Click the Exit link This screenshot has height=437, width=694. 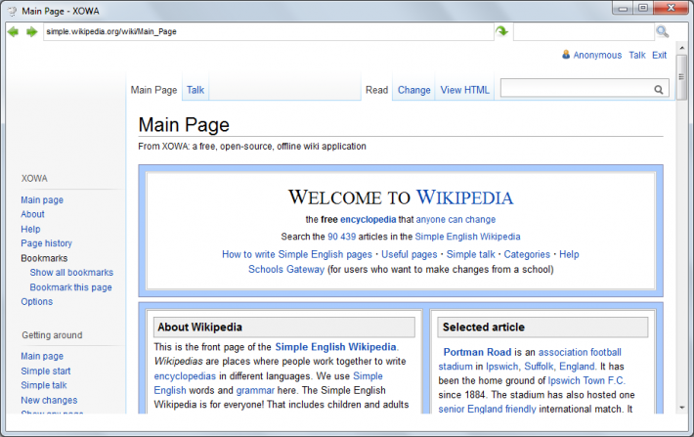pyautogui.click(x=660, y=55)
